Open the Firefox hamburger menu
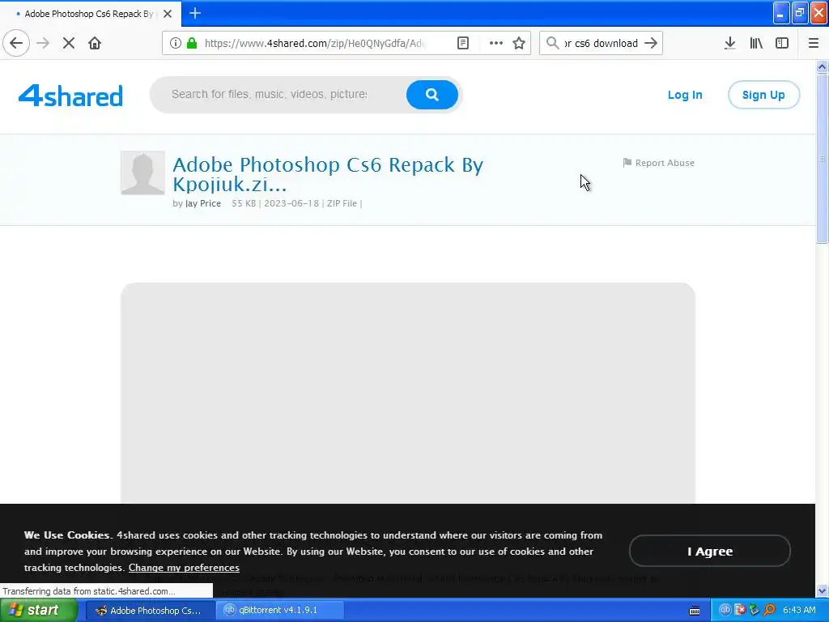The image size is (829, 622). (814, 43)
